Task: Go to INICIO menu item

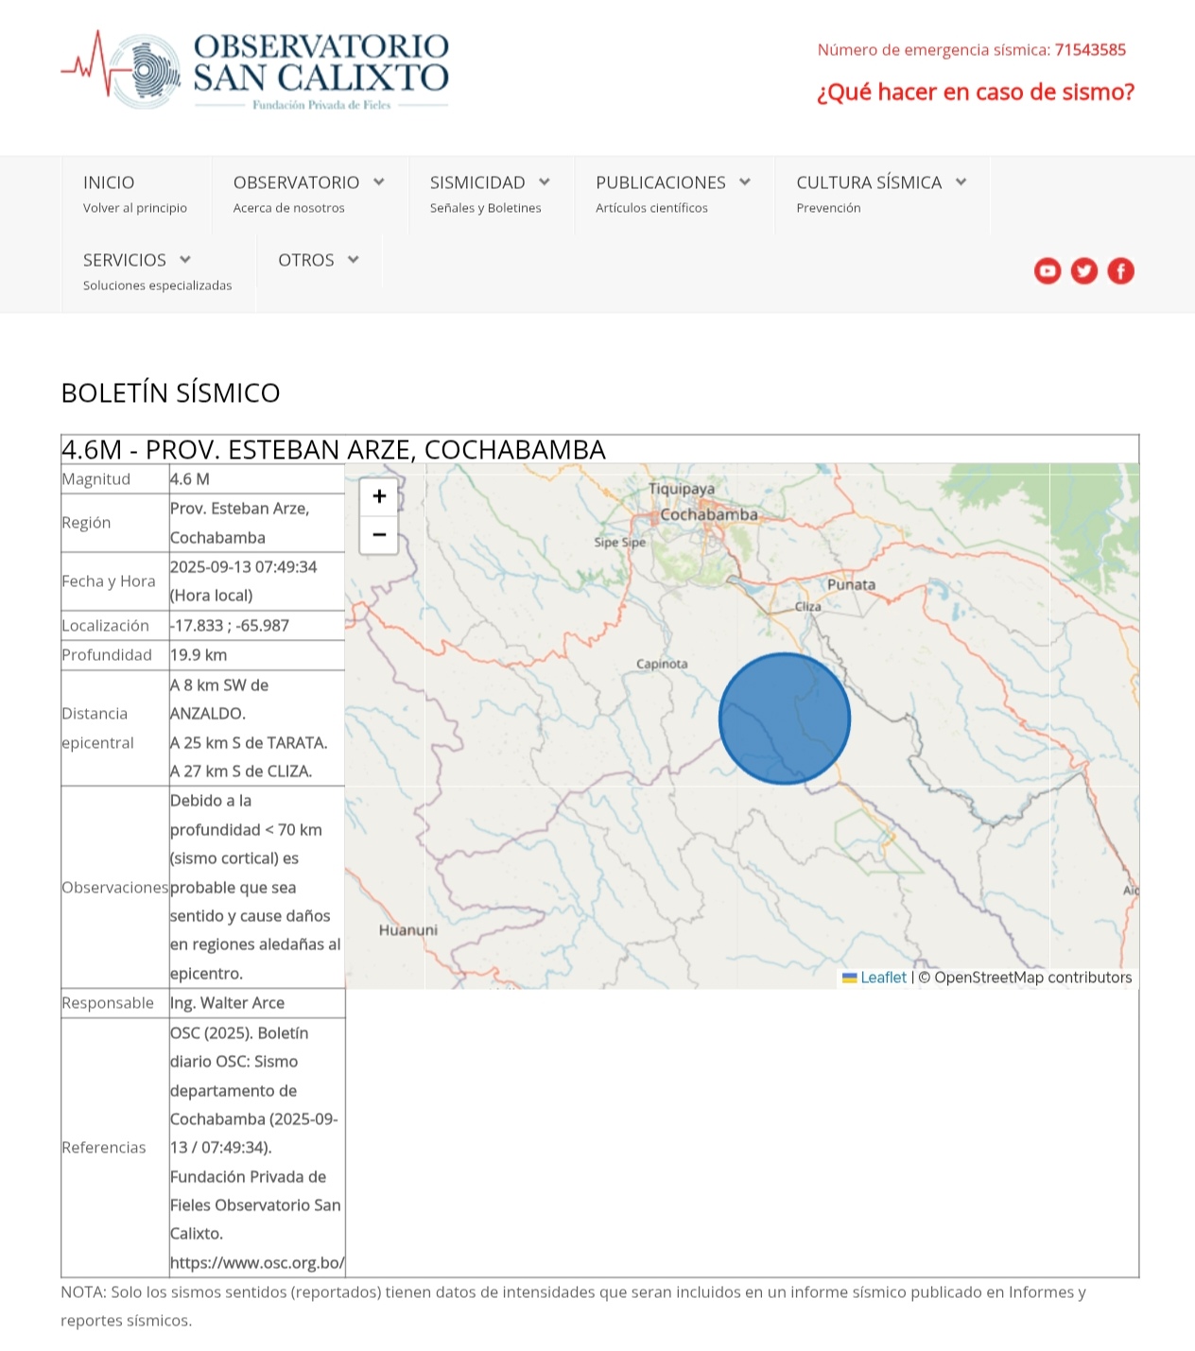Action: 135,194
